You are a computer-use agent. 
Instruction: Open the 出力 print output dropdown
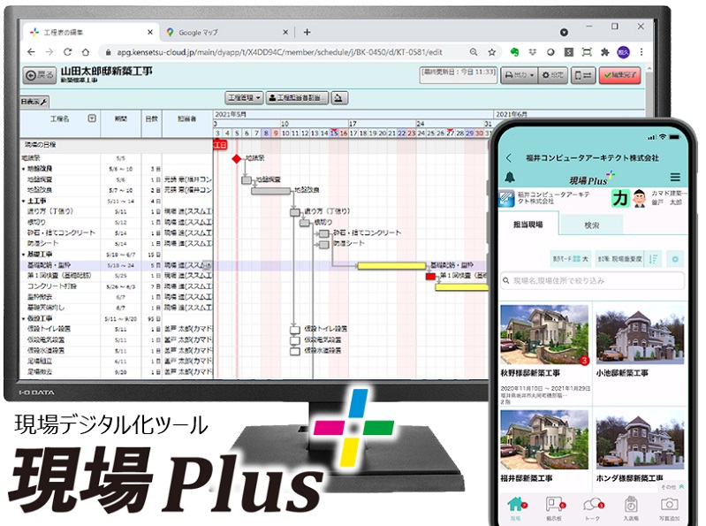[x=519, y=75]
